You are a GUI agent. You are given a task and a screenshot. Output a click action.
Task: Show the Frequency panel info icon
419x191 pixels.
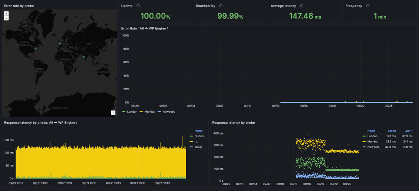coord(368,6)
